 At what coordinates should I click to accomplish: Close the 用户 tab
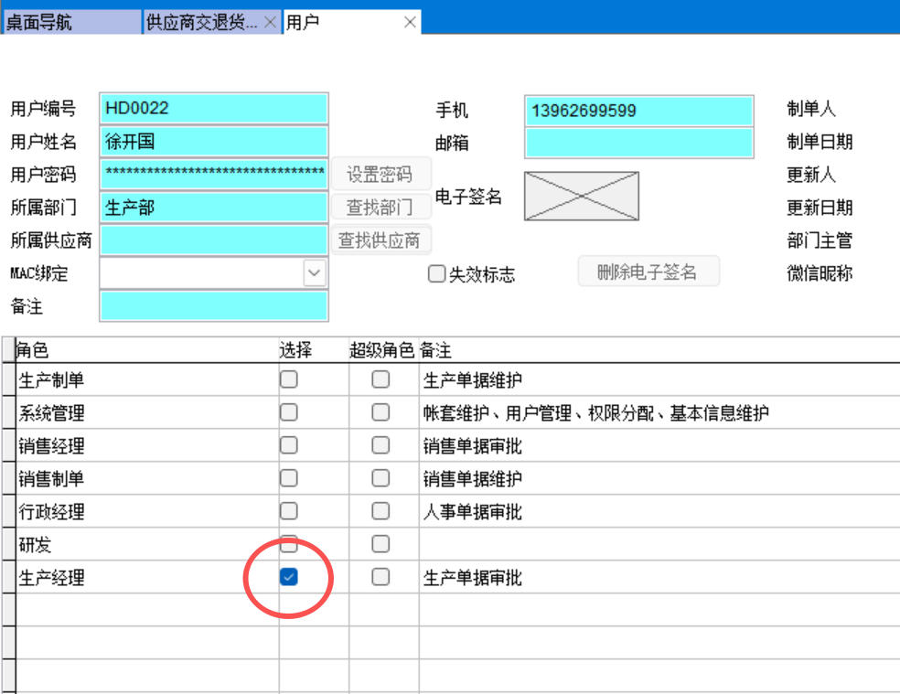tap(411, 23)
